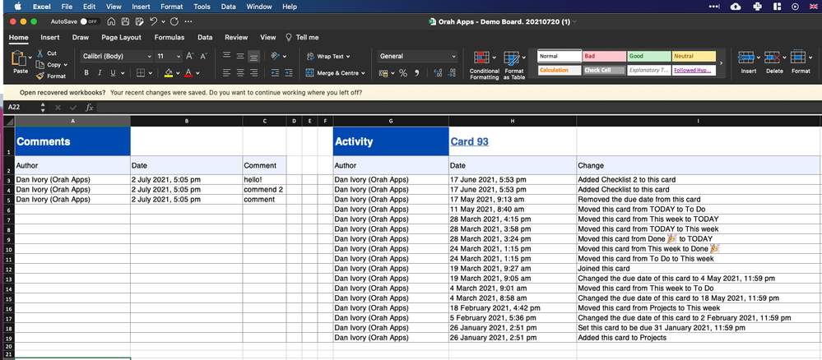Toggle the AutoSave switch
822x360 pixels.
tap(89, 21)
